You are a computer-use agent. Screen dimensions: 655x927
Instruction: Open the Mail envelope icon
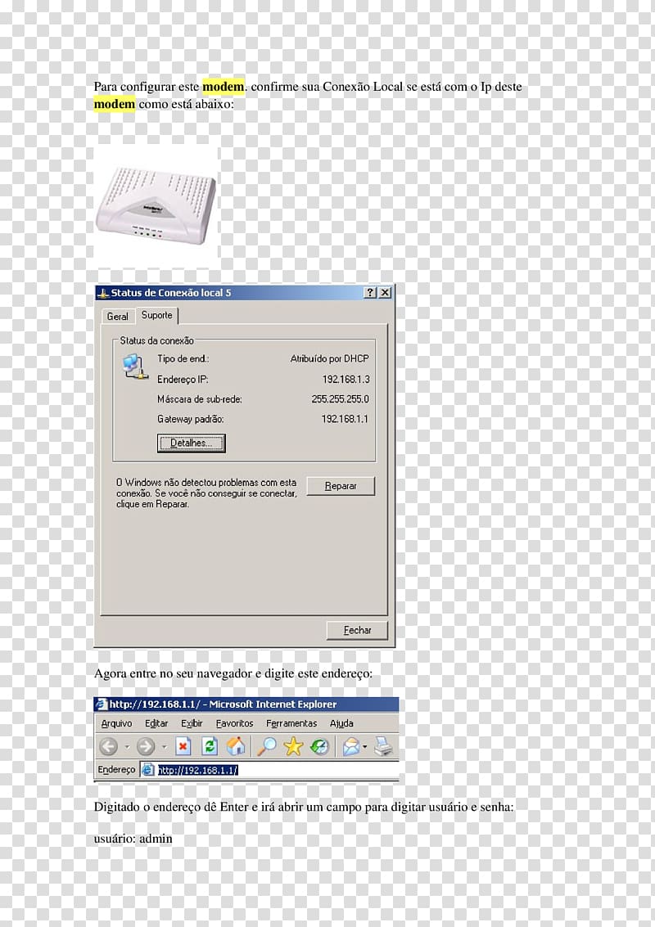click(x=351, y=747)
